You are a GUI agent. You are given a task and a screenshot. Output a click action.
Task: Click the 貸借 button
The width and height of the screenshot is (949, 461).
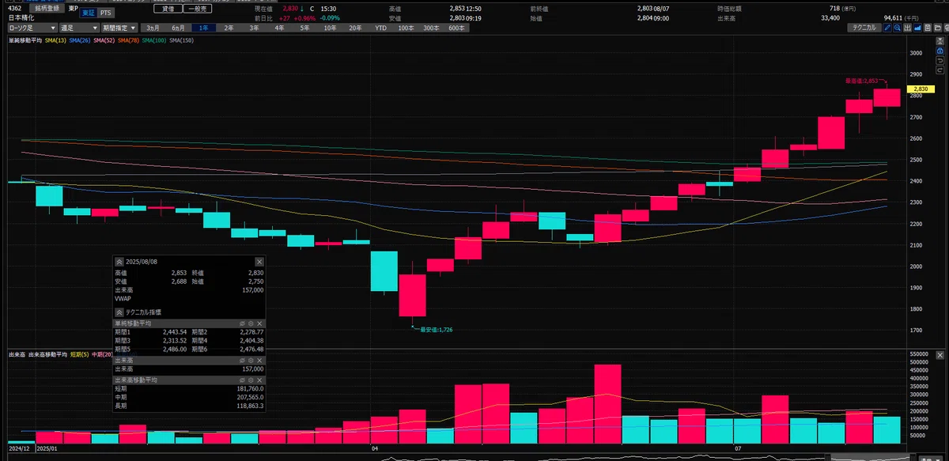pyautogui.click(x=168, y=9)
